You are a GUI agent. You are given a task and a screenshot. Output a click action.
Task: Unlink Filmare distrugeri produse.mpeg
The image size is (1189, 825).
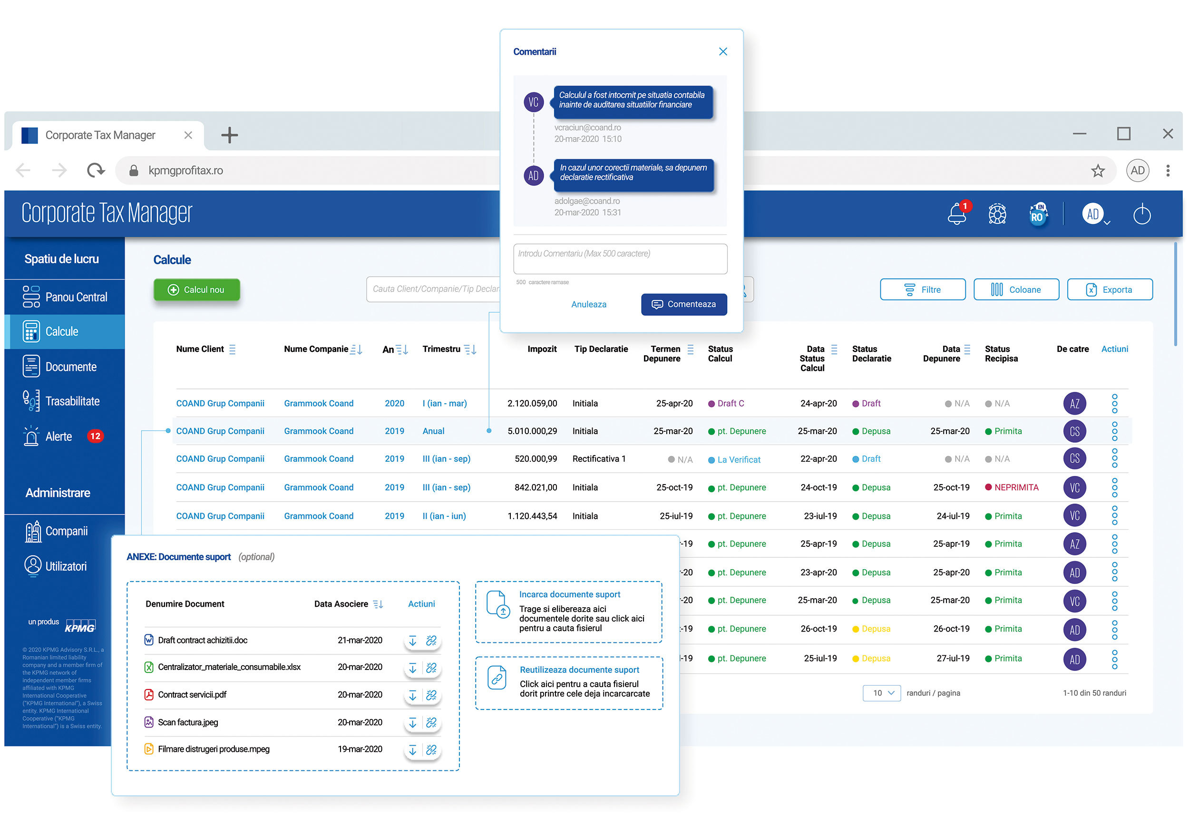click(x=431, y=750)
